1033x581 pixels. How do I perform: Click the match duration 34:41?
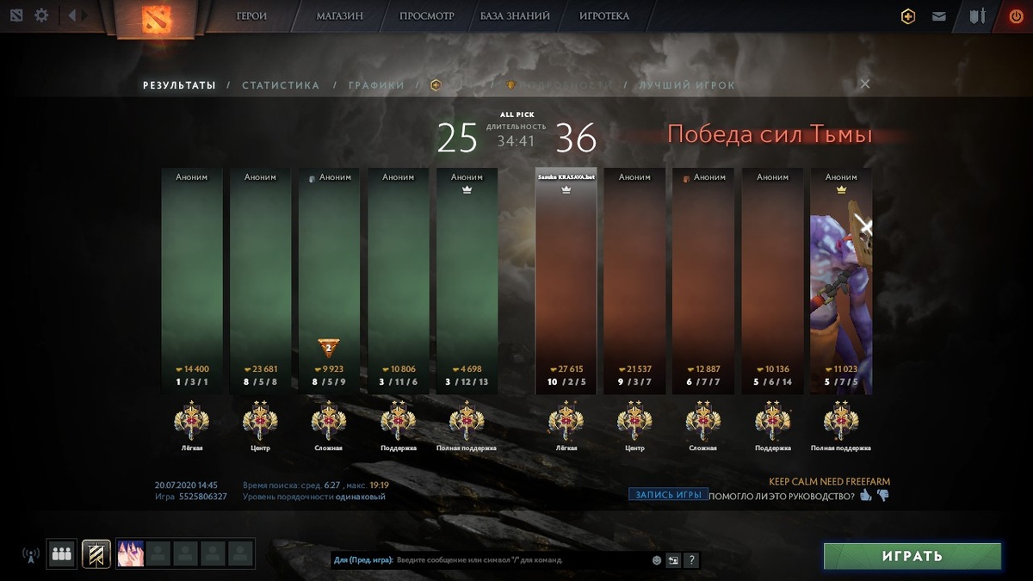(x=516, y=141)
